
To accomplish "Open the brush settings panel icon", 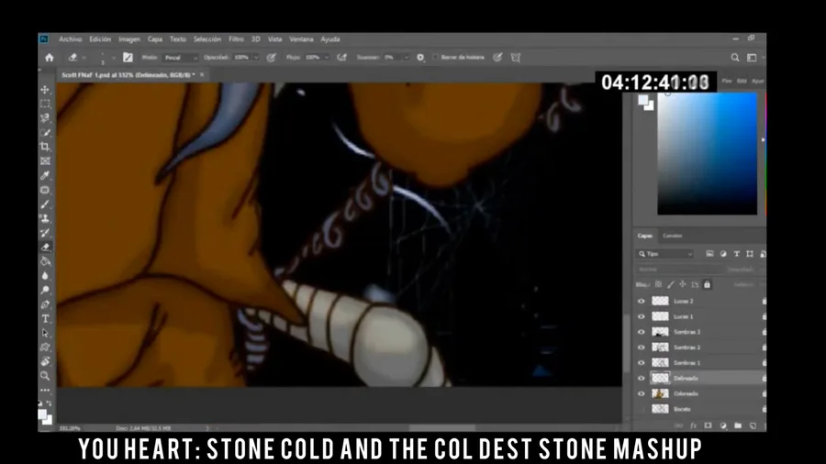I will click(128, 58).
